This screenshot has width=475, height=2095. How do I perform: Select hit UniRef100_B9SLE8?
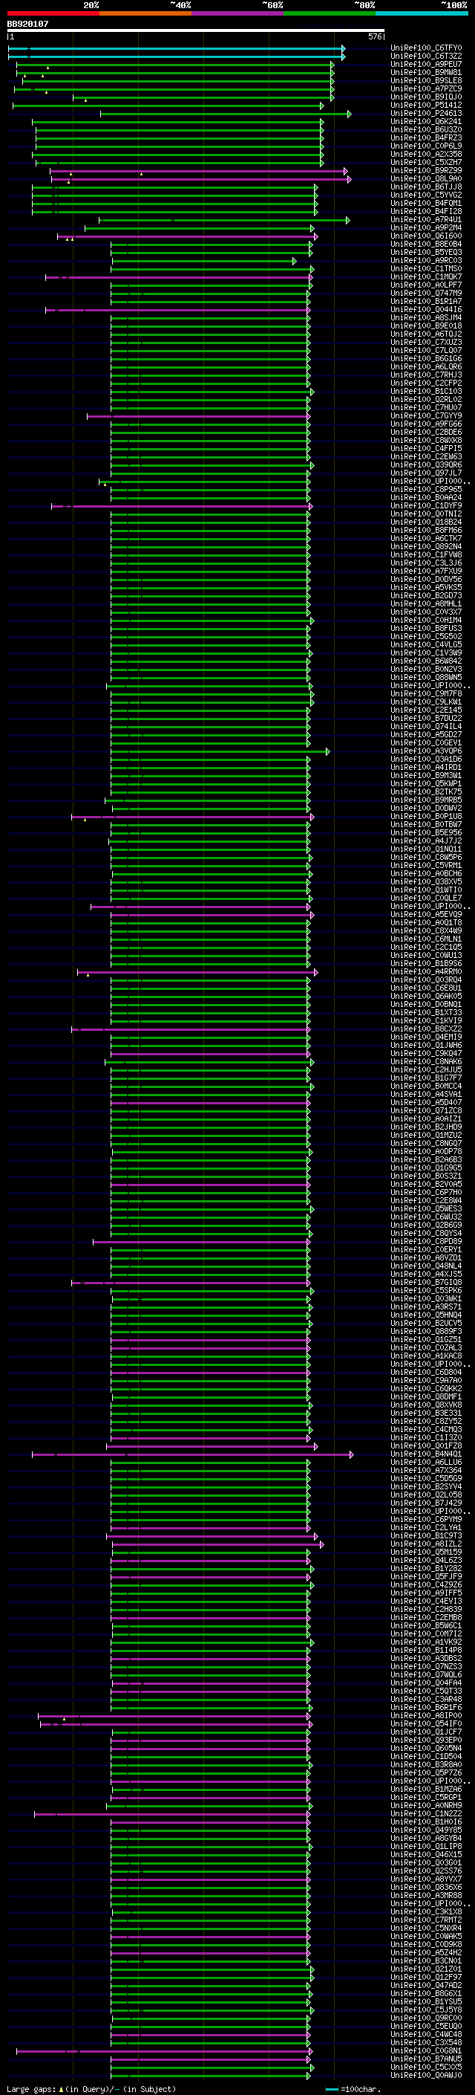point(426,81)
